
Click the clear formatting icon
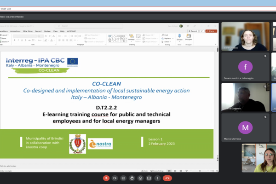[54, 36]
